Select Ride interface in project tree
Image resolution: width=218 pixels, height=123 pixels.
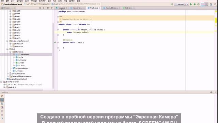point(22,63)
